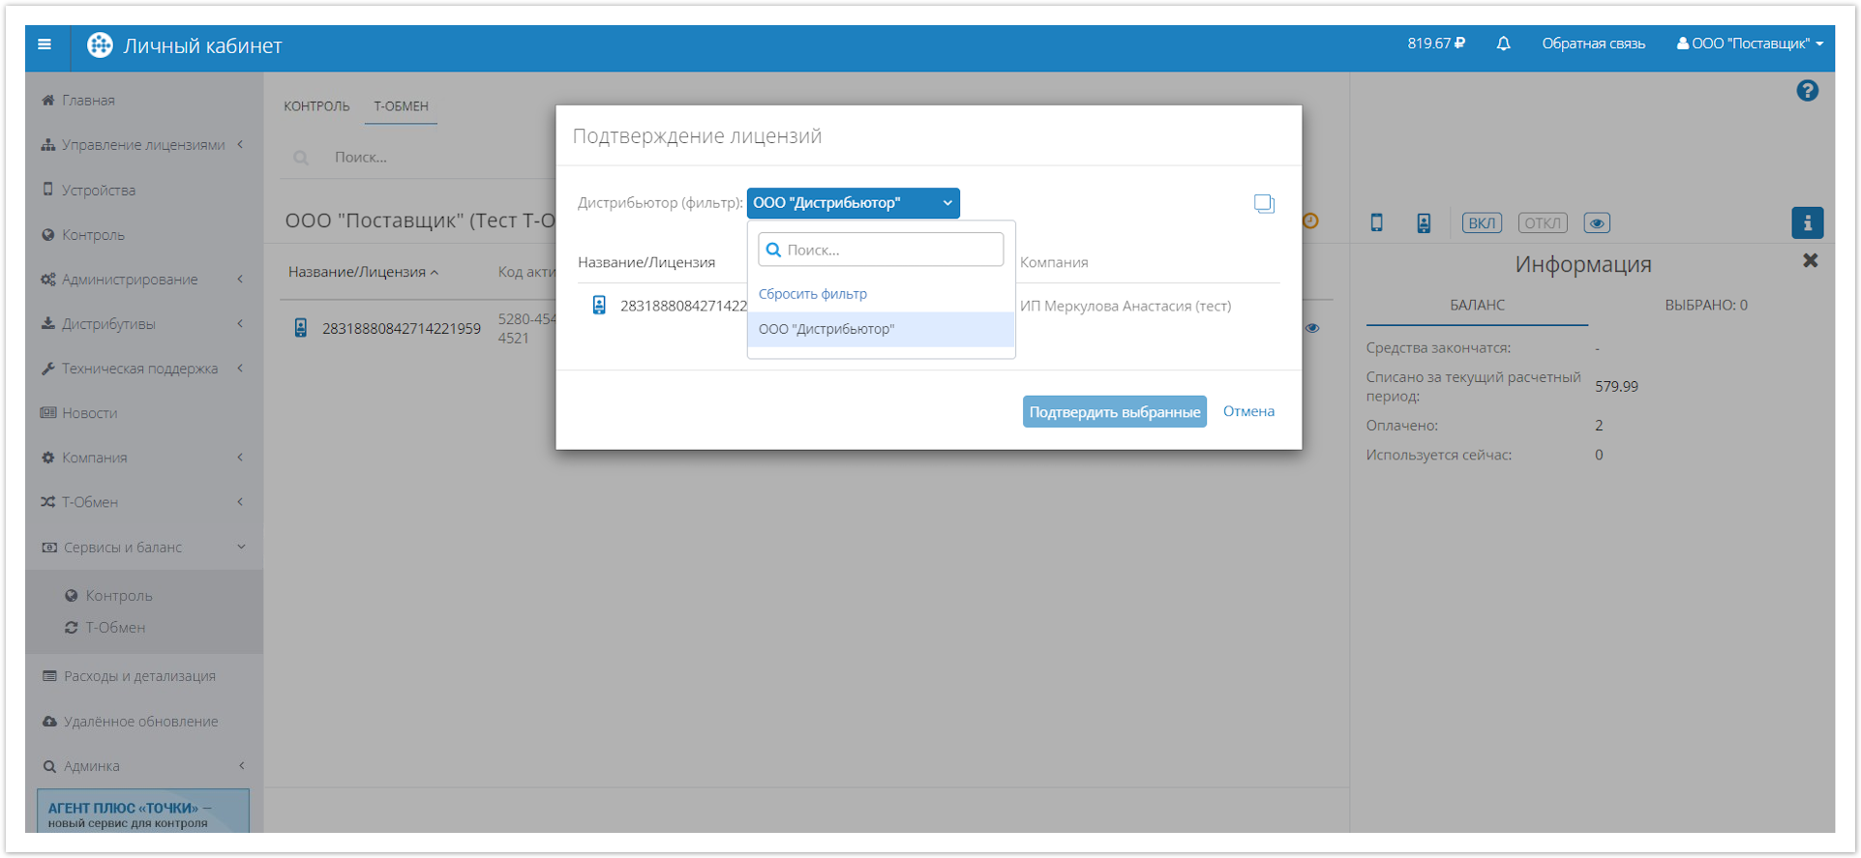Click the select-all copy icon in dialog
The image size is (1861, 858).
(1264, 203)
